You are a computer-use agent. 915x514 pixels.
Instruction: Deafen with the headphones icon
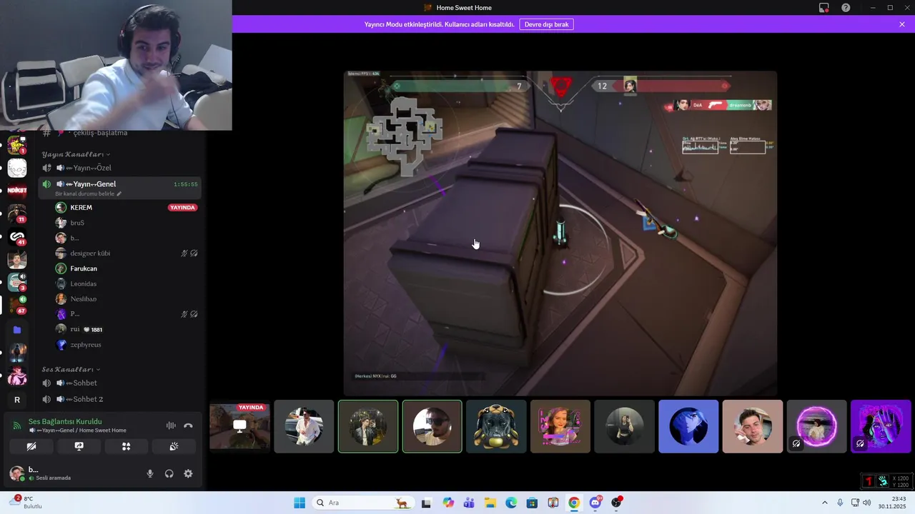tap(169, 473)
